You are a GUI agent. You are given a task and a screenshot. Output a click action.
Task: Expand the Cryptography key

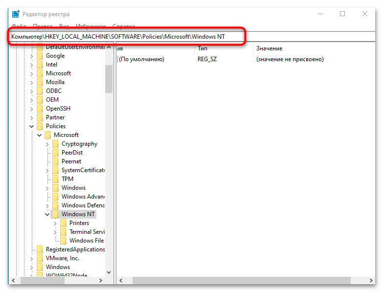(x=47, y=145)
